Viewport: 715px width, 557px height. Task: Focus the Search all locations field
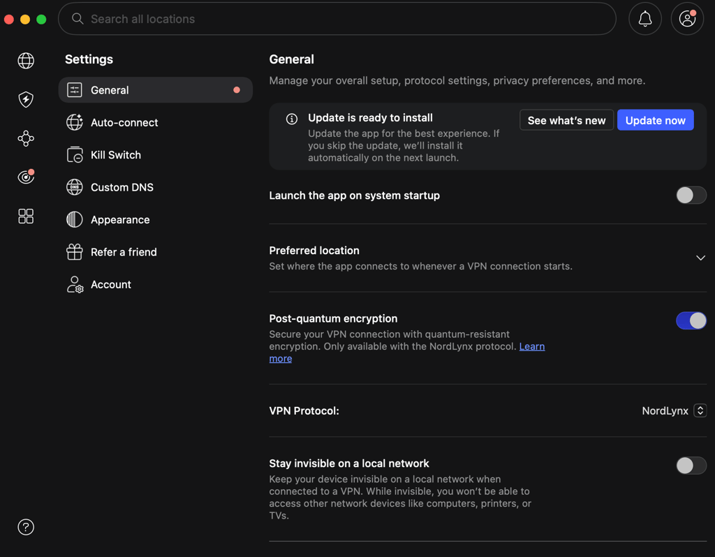pos(337,19)
